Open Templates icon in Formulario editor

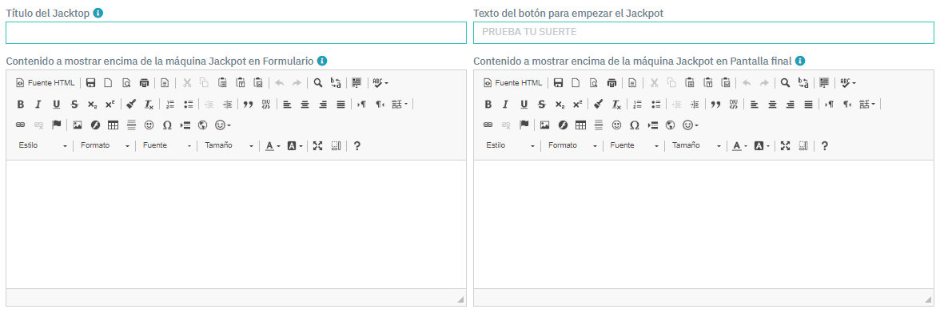point(165,82)
